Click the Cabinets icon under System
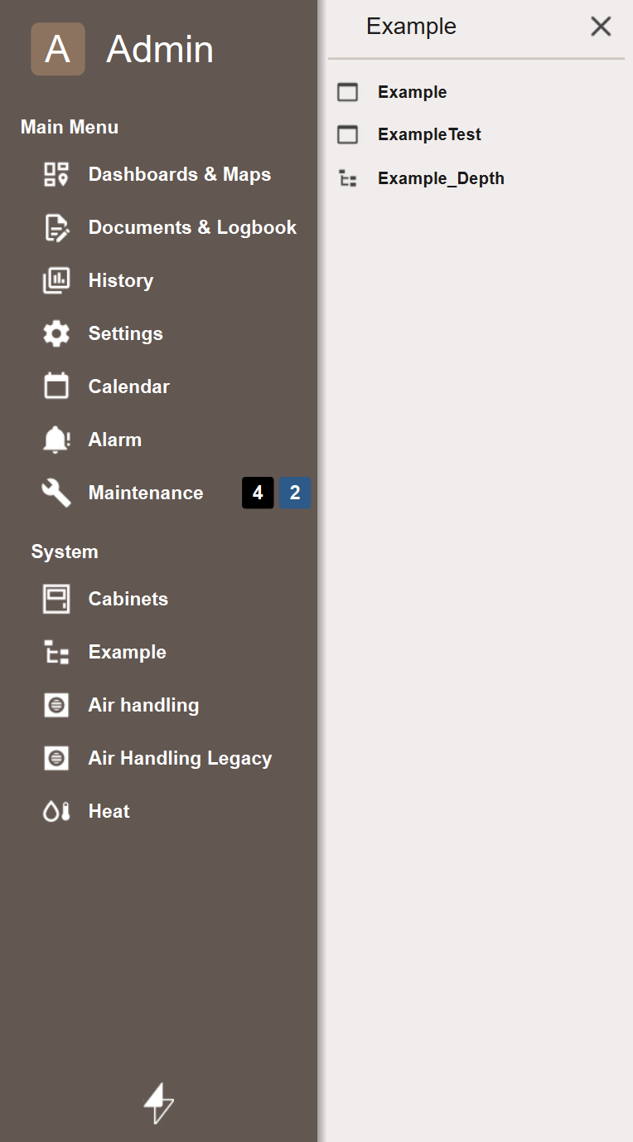The width and height of the screenshot is (633, 1142). 56,599
